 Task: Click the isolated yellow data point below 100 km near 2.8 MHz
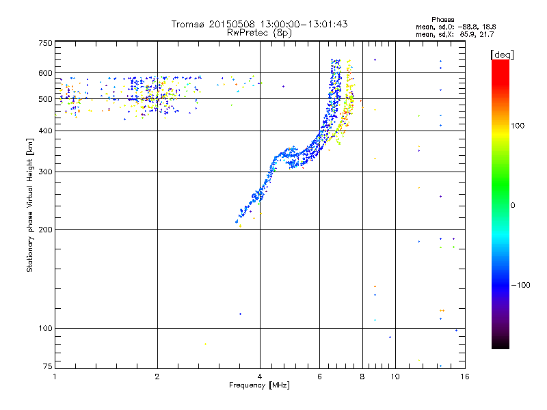point(206,344)
